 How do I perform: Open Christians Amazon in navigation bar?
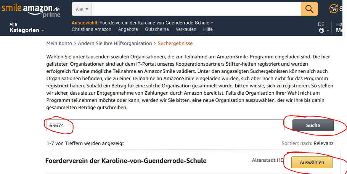click(x=92, y=29)
